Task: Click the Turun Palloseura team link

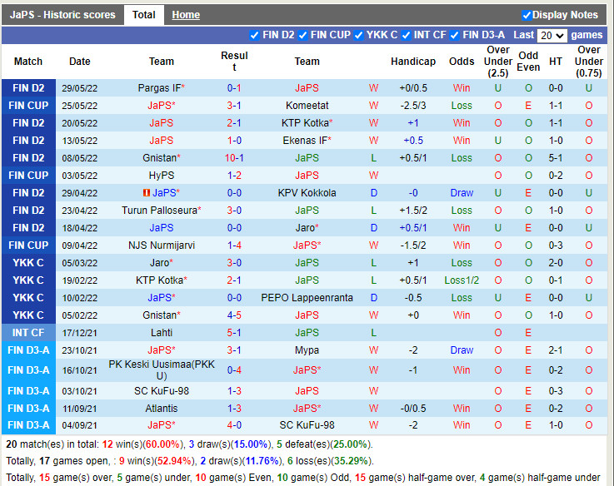Action: (x=158, y=211)
